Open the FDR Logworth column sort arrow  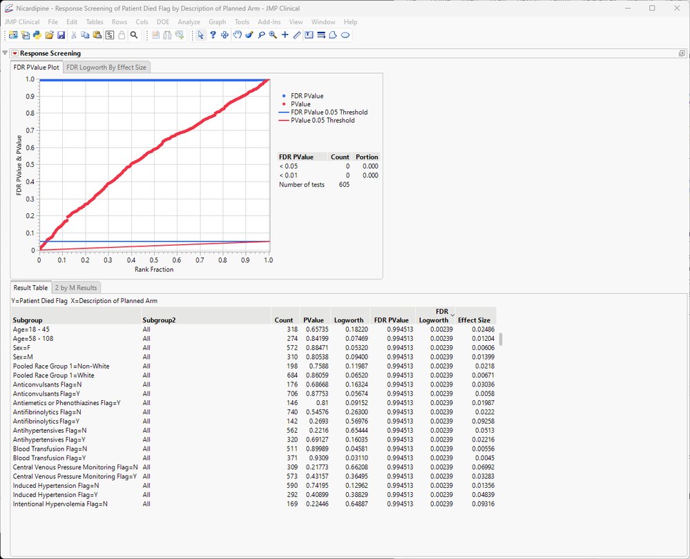click(x=452, y=315)
